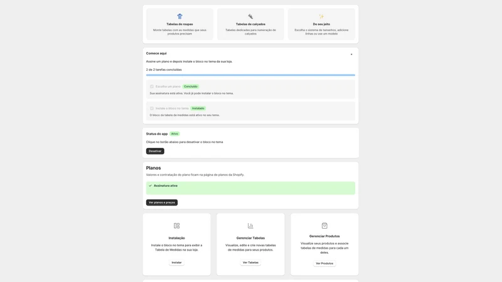Click the Instalar button
Viewport: 502px width, 282px height.
coord(176,263)
